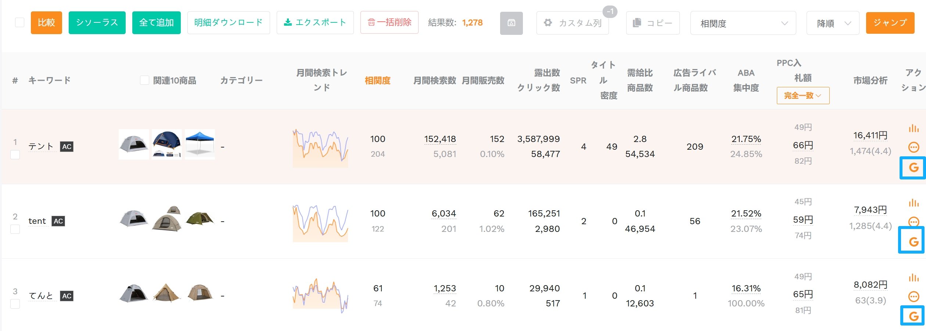Click the Google search icon for tent row
The image size is (926, 331).
(914, 242)
